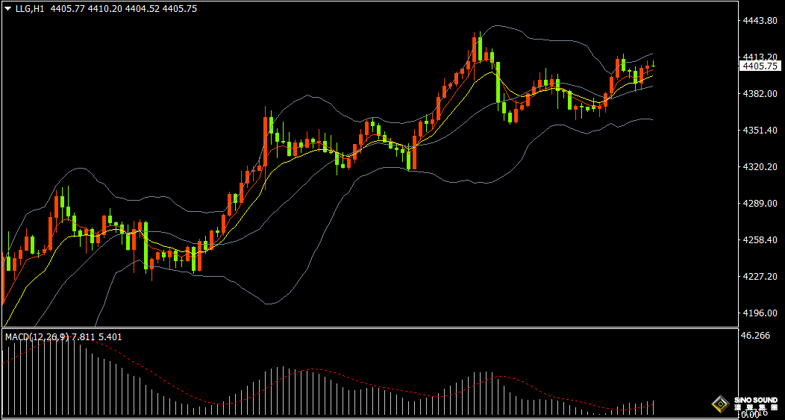Click the 4227.20 price axis label
The image size is (785, 420).
coord(760,276)
